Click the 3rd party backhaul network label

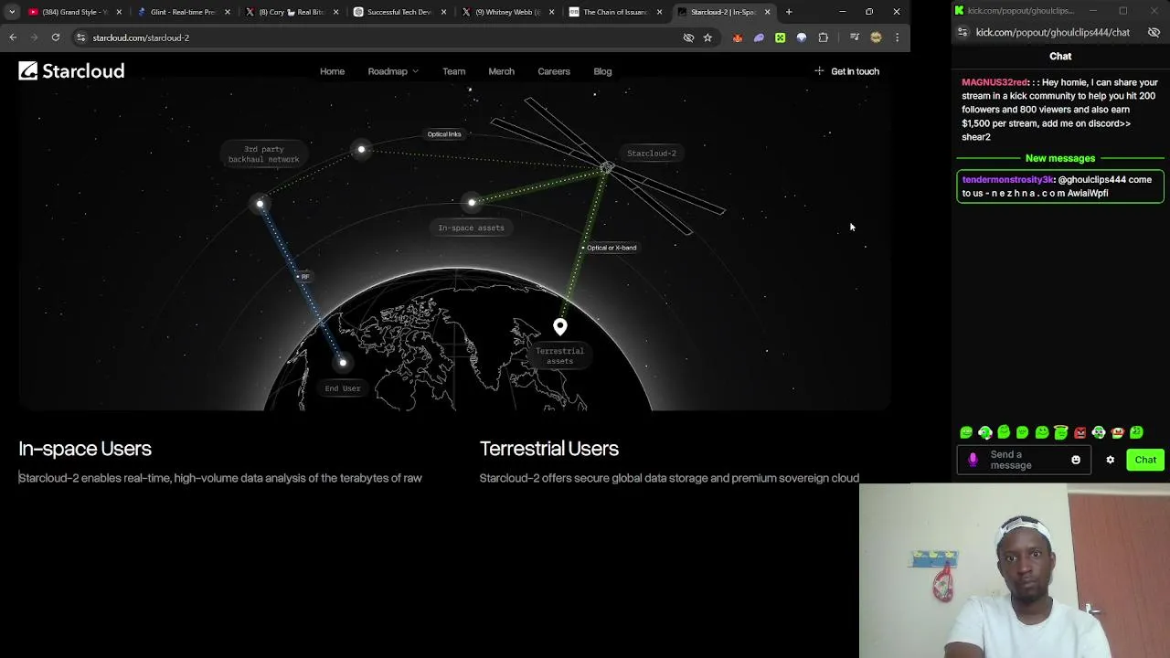pos(263,154)
